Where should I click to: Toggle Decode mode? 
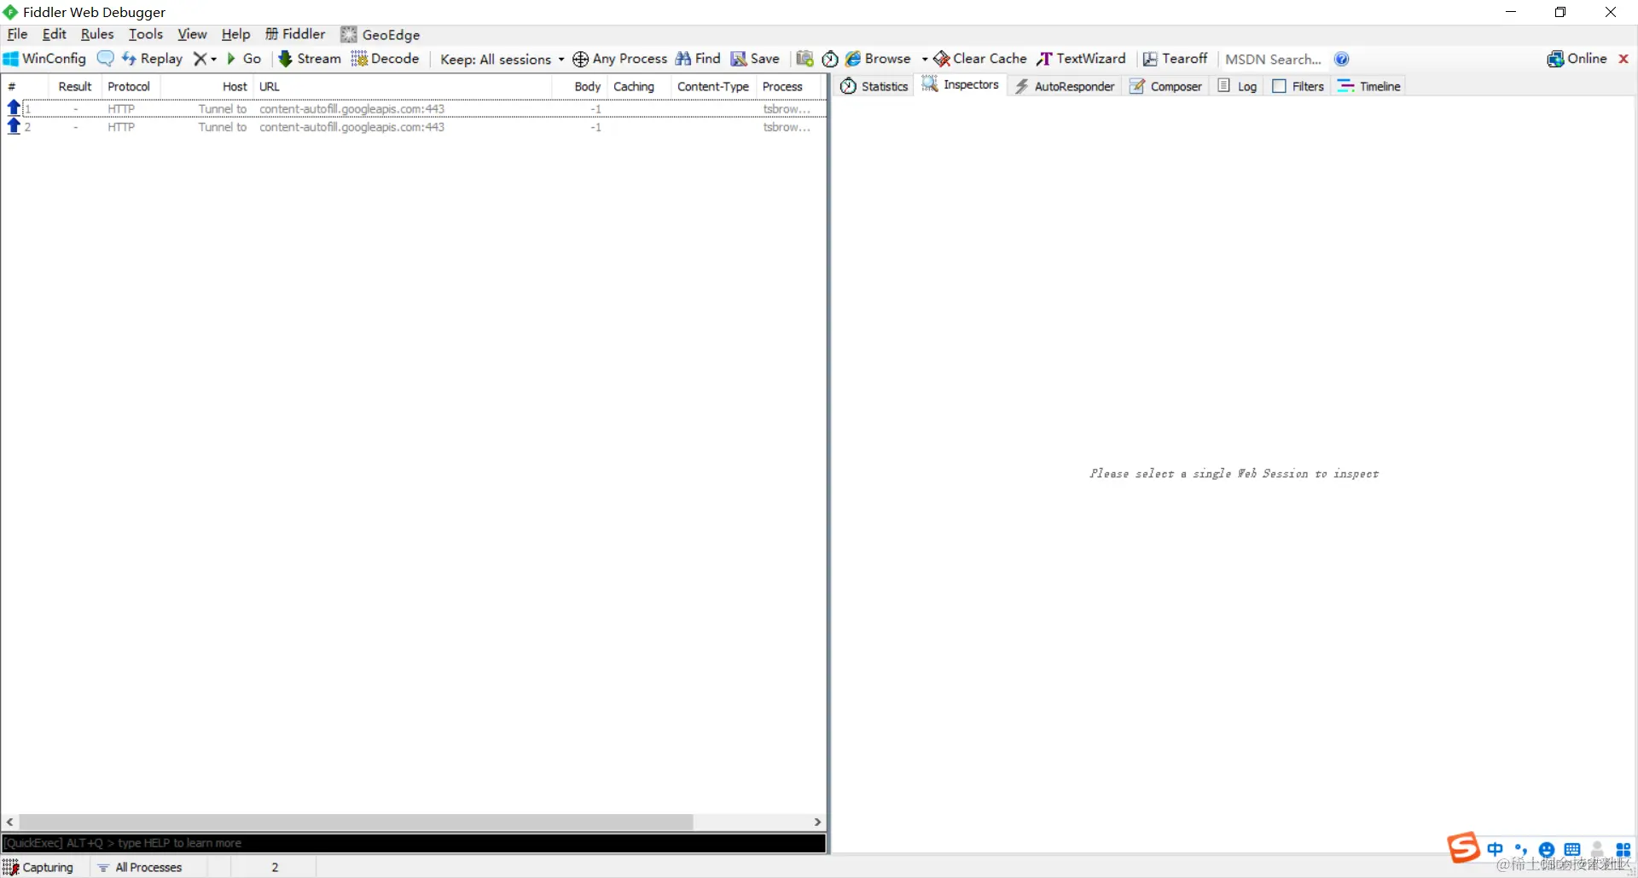(x=386, y=59)
